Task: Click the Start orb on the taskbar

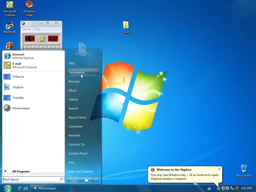Action: click(x=8, y=188)
